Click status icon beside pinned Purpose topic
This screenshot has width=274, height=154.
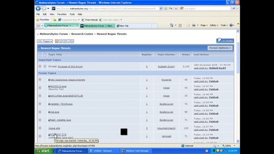40,66
